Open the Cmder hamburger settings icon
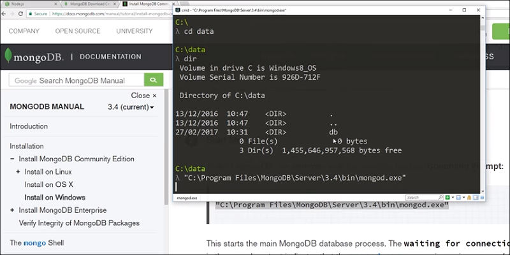The image size is (510, 255). (x=482, y=198)
